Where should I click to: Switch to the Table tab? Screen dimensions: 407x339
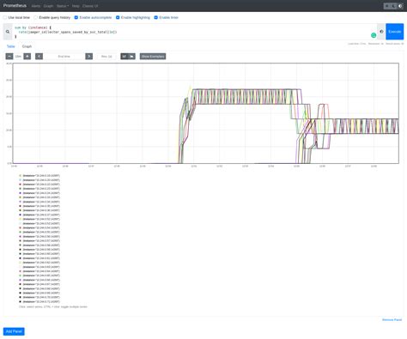click(x=11, y=46)
